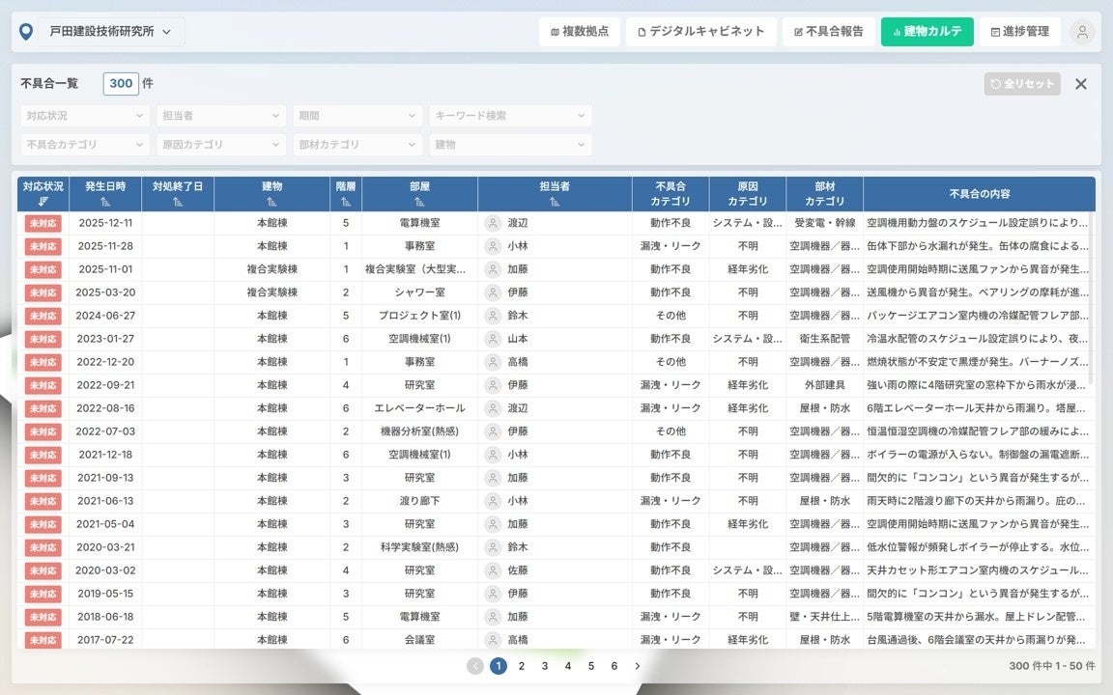Click room cell プロジェクト室(1)
The image size is (1113, 695).
pos(419,316)
